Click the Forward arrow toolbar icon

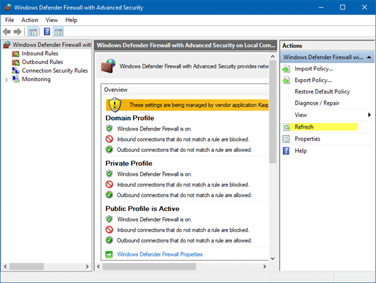(18, 31)
